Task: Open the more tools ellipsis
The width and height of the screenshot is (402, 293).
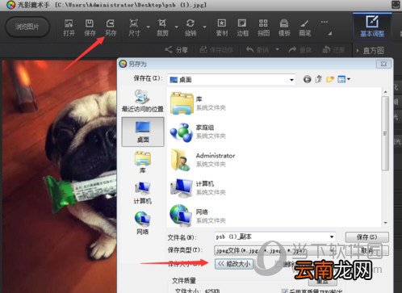Action: 325,22
